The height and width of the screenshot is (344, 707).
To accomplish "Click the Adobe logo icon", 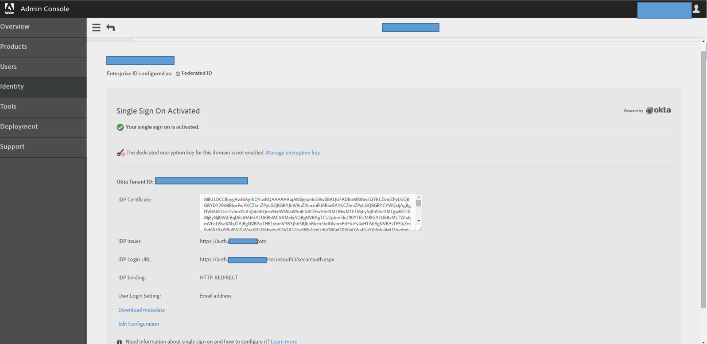I will [x=9, y=8].
